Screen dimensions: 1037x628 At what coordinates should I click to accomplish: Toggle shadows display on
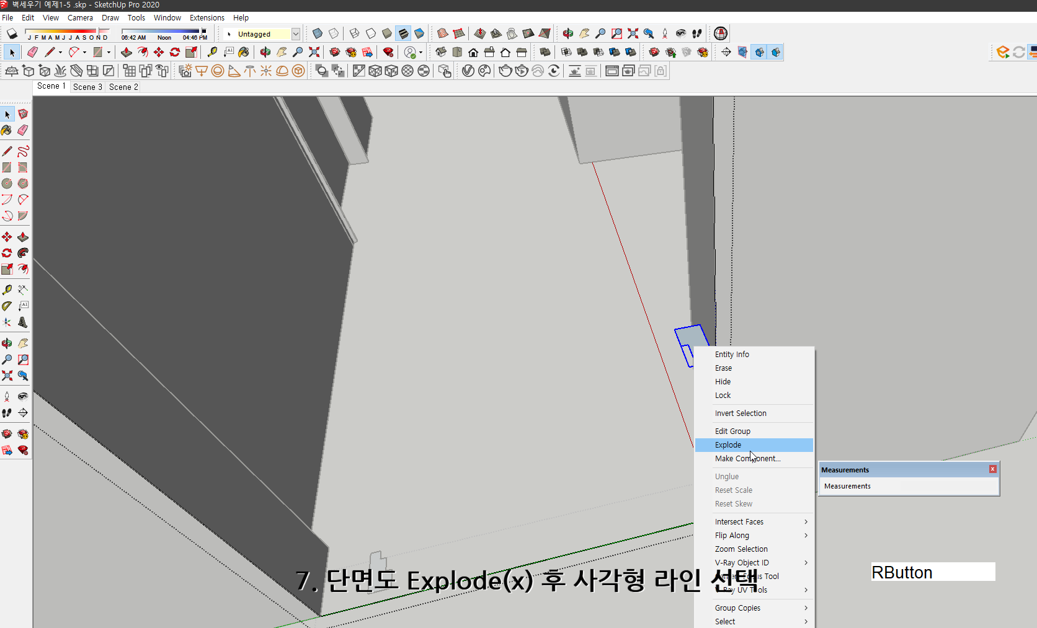click(12, 33)
